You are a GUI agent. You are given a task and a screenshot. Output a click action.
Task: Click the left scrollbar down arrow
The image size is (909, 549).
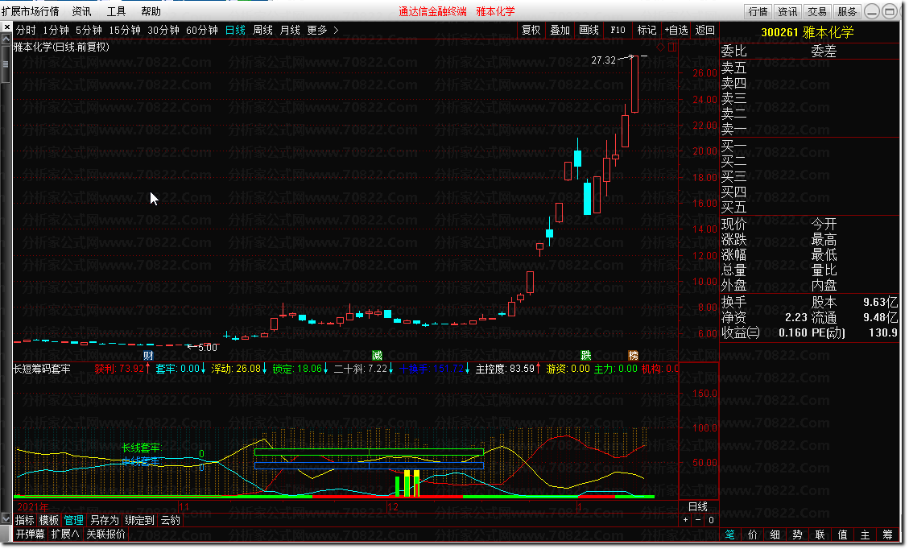[6, 518]
